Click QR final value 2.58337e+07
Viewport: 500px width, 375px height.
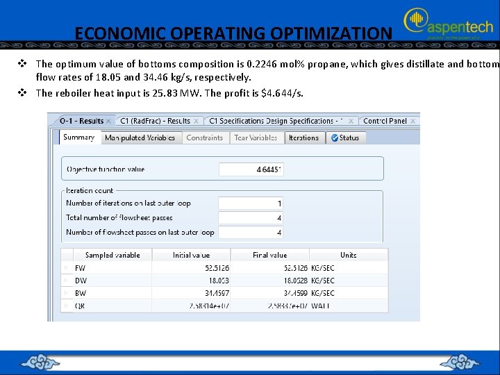coord(269,306)
